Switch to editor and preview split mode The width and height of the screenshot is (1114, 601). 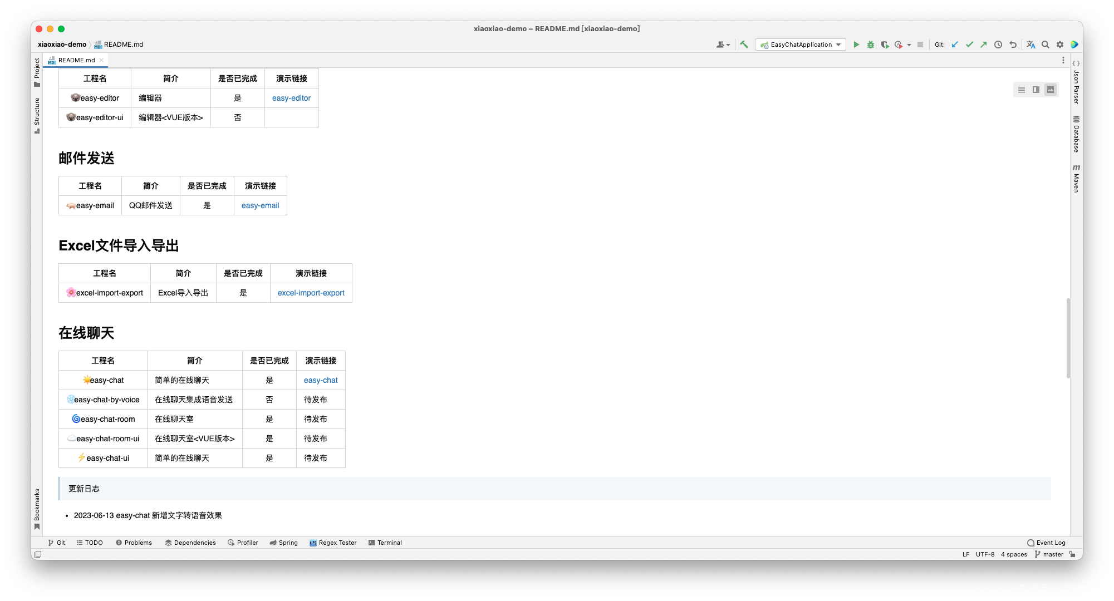[1036, 90]
